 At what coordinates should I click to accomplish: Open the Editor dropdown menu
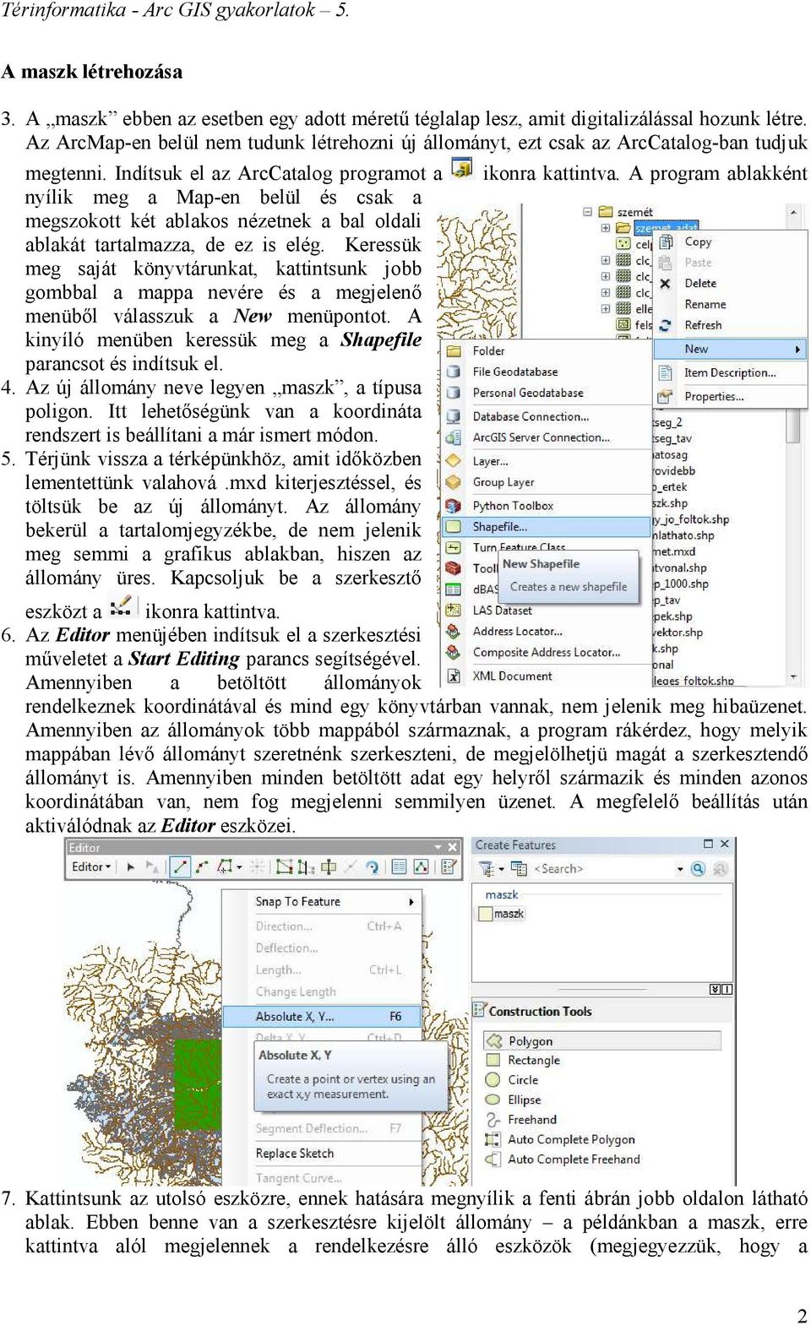[x=90, y=867]
